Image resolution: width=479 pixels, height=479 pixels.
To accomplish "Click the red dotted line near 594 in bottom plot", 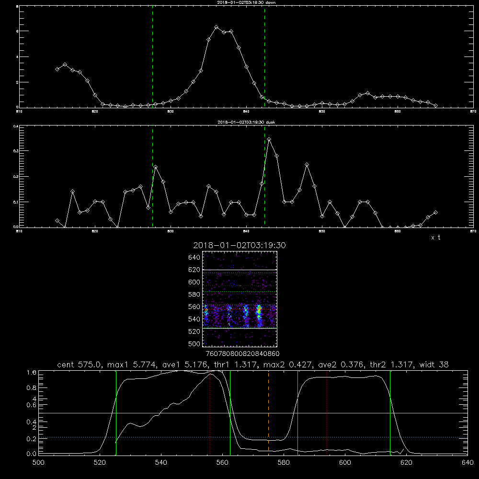I will 327,412.
